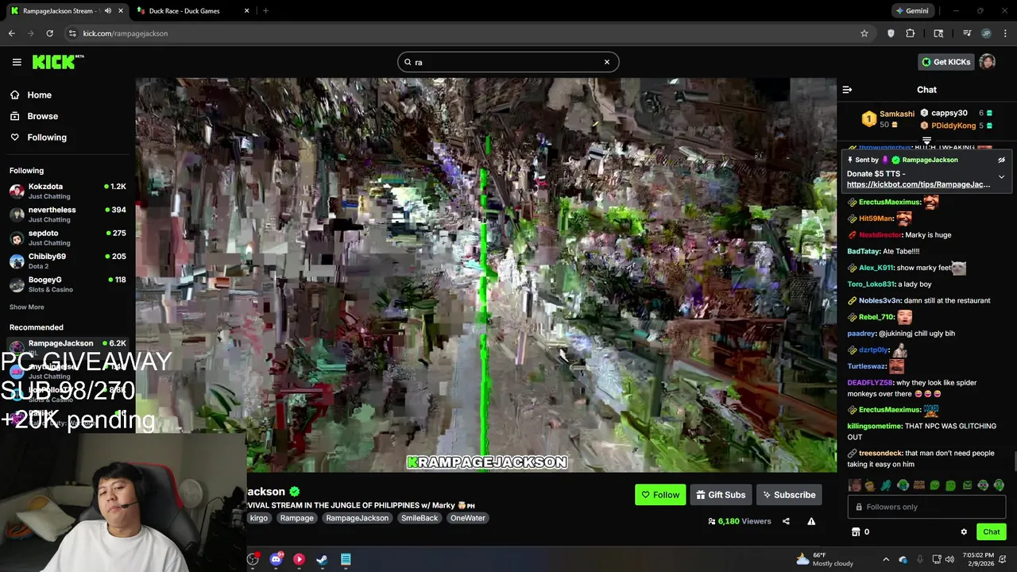Click DEADFLYZ58 username in chat
Image resolution: width=1017 pixels, height=572 pixels.
click(871, 382)
